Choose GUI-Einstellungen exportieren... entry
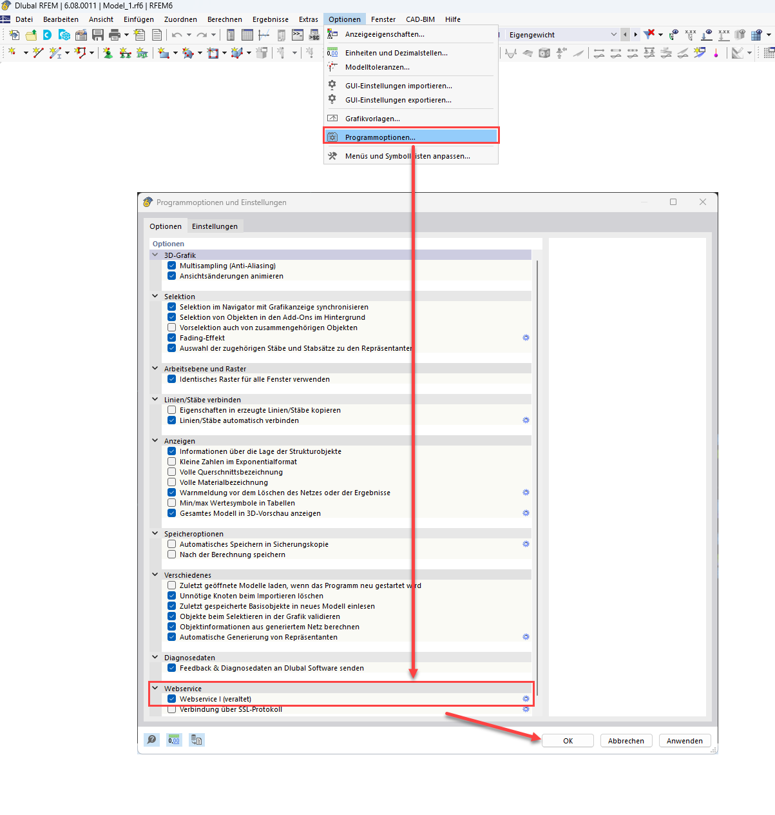The width and height of the screenshot is (775, 815). click(x=411, y=100)
